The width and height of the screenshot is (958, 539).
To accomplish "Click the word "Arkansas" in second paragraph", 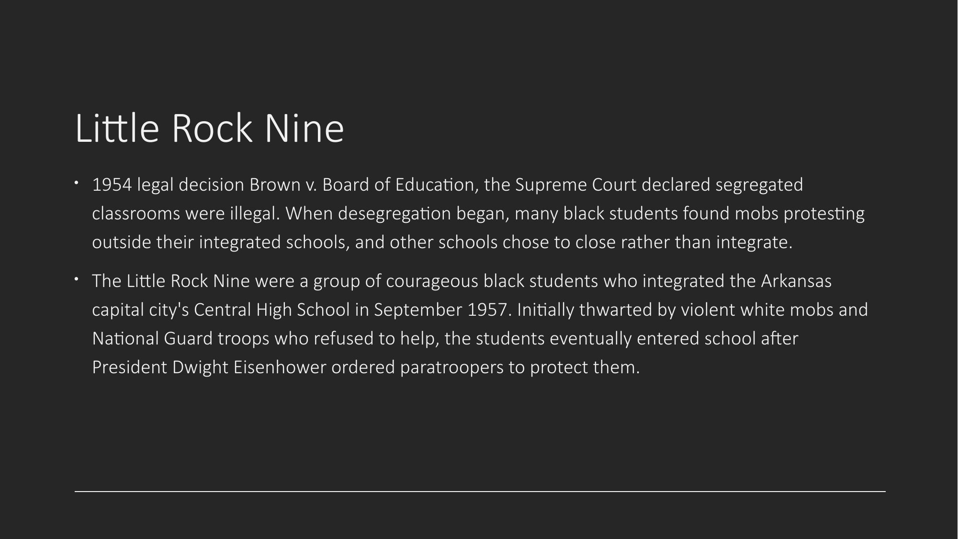I will (796, 281).
